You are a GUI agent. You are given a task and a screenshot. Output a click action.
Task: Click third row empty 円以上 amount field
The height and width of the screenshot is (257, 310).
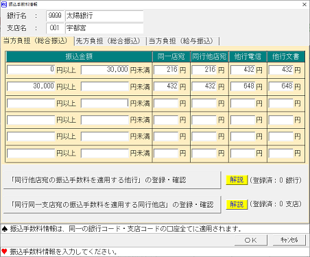coord(31,103)
